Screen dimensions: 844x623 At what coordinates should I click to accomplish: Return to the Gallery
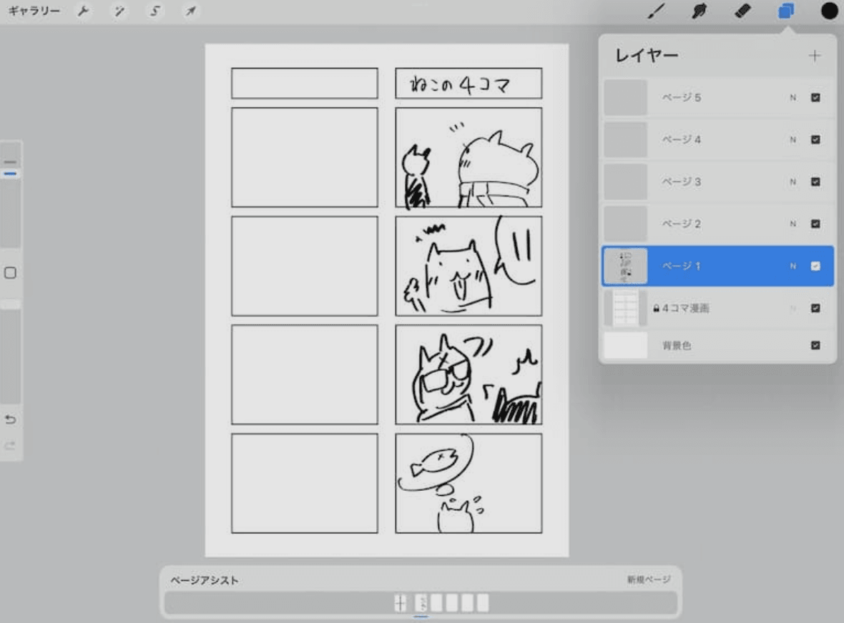34,11
